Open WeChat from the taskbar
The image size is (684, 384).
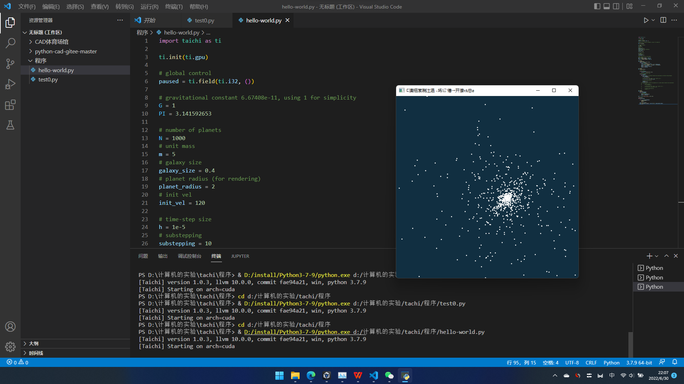click(389, 375)
